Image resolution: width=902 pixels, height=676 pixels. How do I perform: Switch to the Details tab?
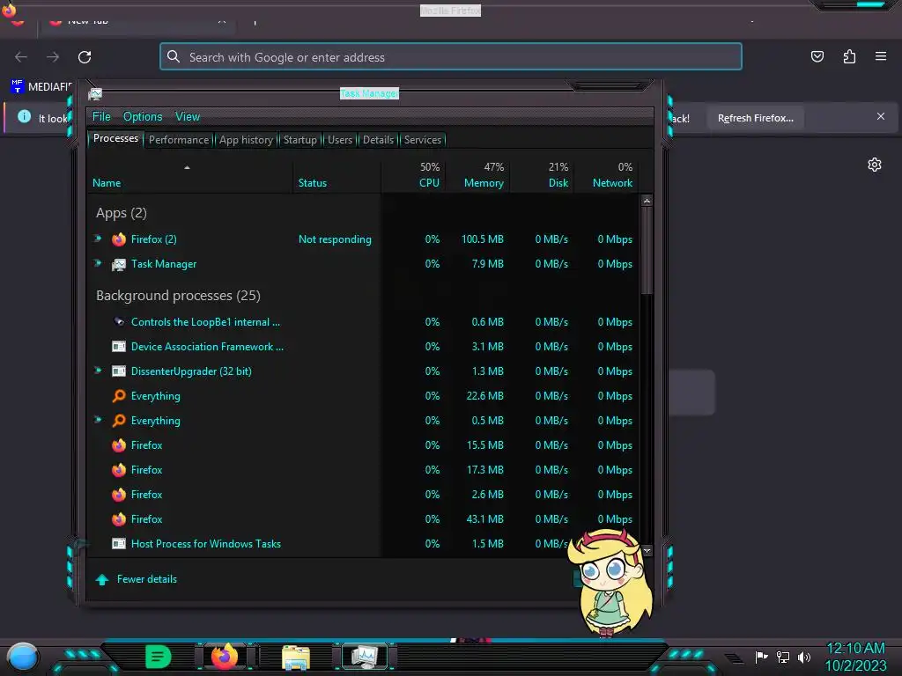coord(378,140)
